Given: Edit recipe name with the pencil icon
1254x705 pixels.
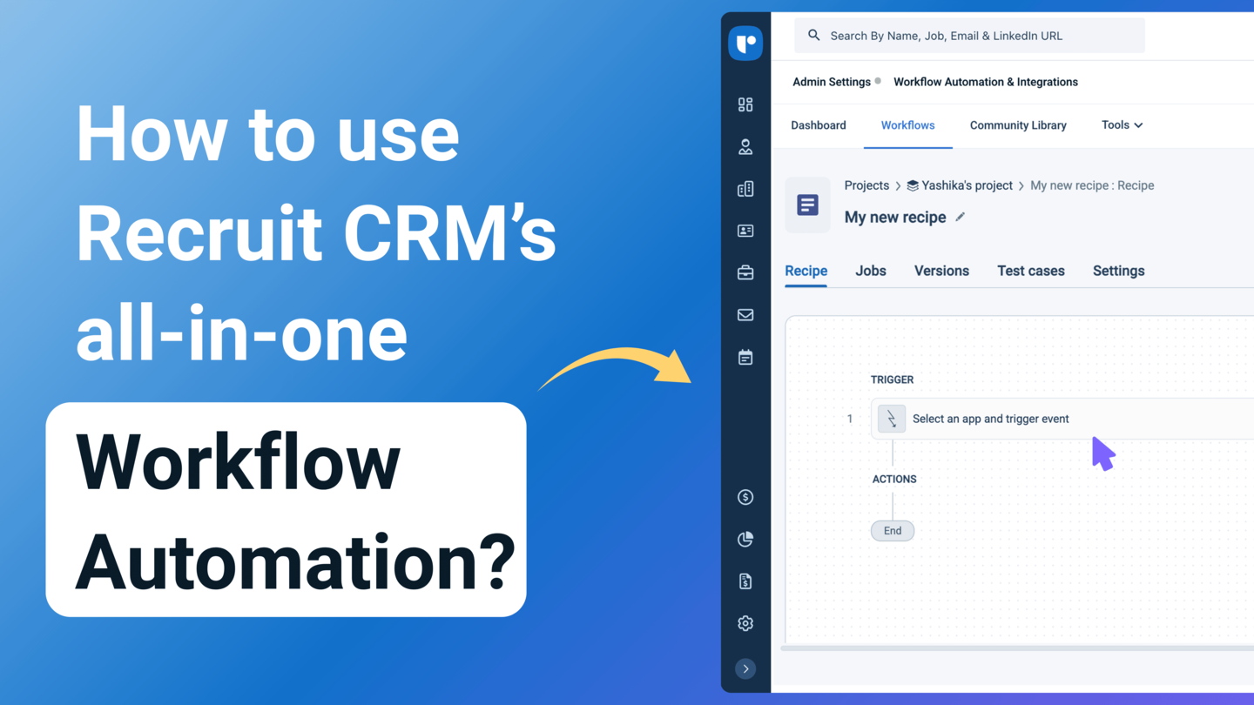Looking at the screenshot, I should point(960,217).
